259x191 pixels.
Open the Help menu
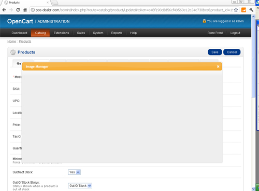coord(134,33)
